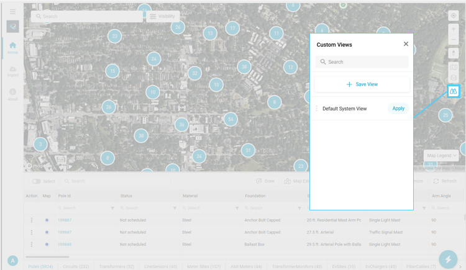Open the Visibility options
Viewport: 466px width, 270px height.
(x=163, y=16)
